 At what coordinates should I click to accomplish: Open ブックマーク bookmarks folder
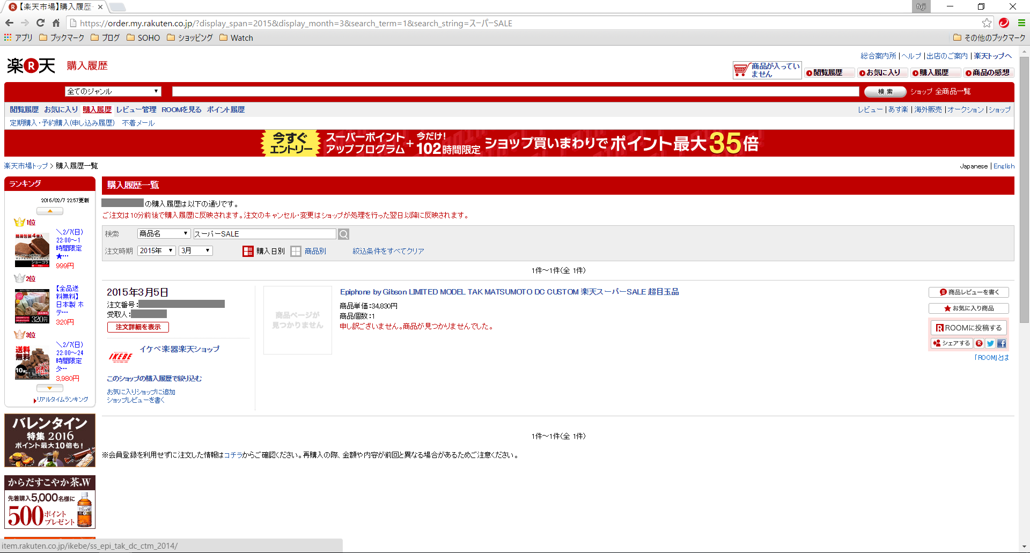62,38
